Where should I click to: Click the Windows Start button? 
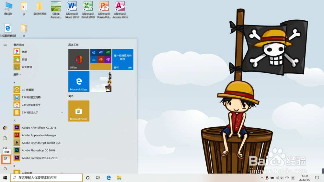click(5, 178)
